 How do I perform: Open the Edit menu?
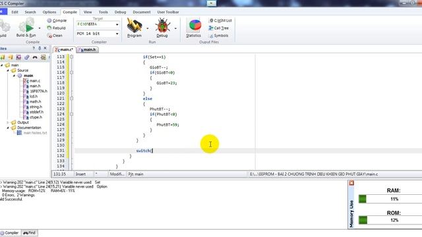15,12
